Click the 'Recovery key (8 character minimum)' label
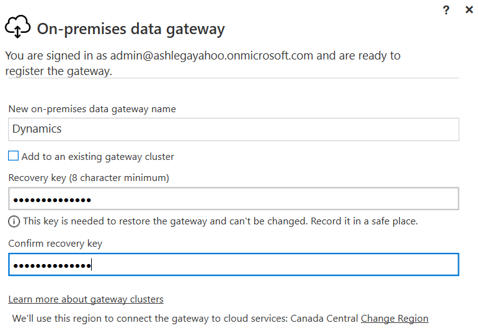This screenshot has width=478, height=331. tap(89, 178)
